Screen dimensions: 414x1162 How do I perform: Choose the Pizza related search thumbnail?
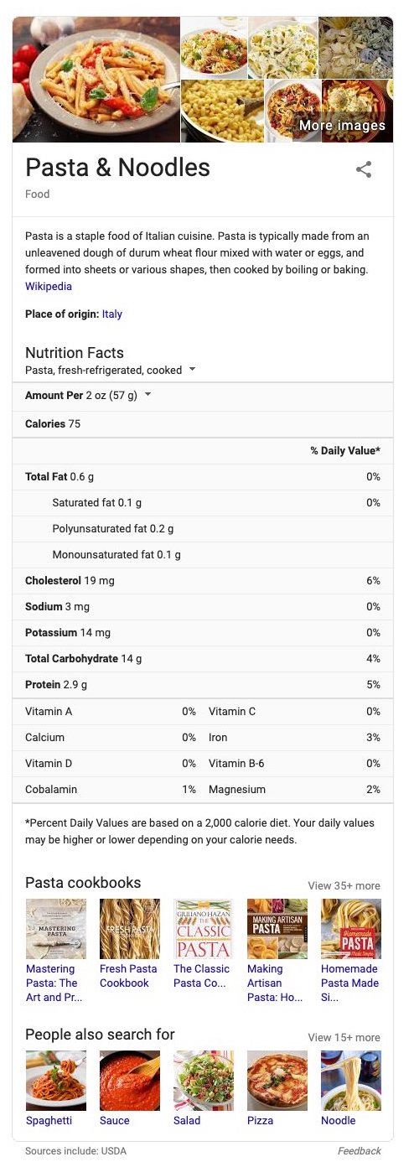coord(277,1081)
